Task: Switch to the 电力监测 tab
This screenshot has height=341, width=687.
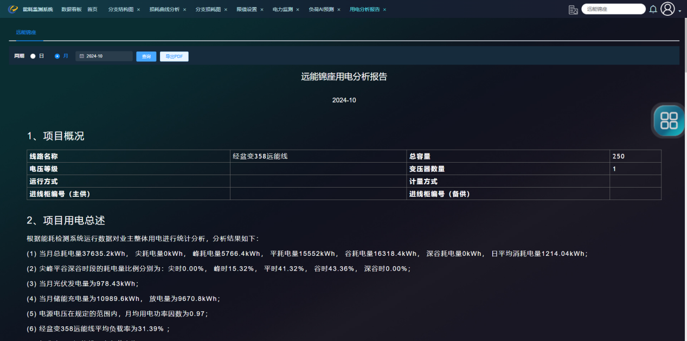Action: (282, 10)
